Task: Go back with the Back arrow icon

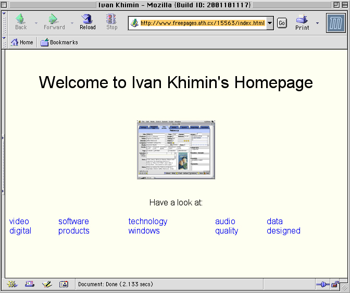Action: tap(20, 19)
